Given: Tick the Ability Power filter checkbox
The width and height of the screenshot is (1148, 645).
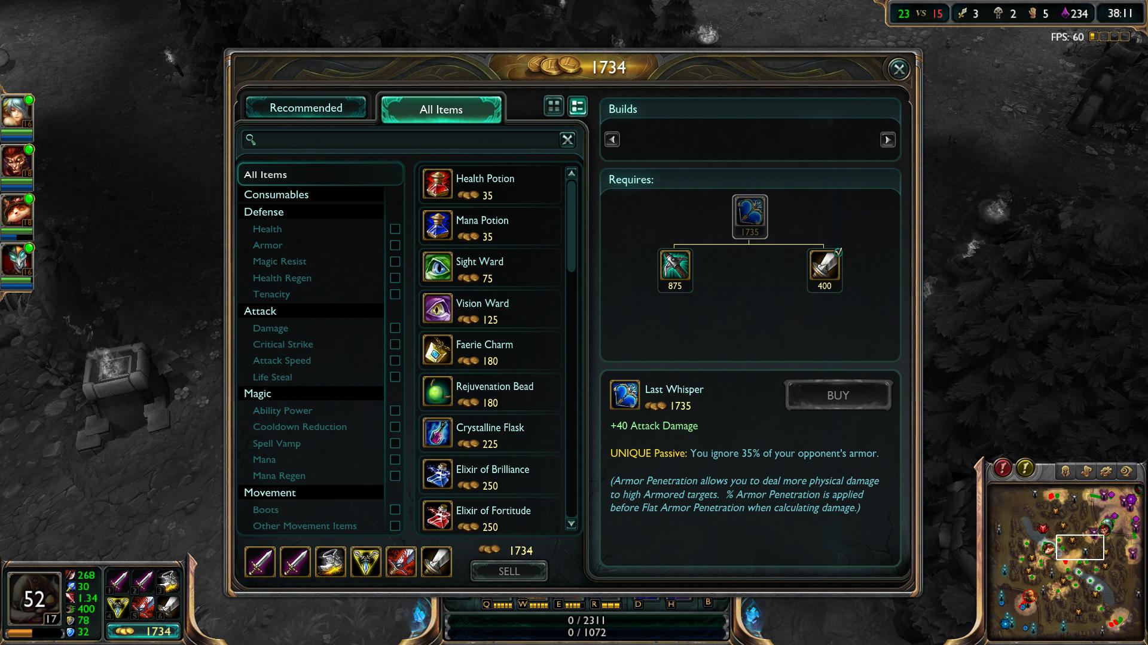Looking at the screenshot, I should 395,411.
